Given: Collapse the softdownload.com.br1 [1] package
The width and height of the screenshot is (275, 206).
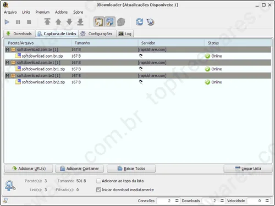Looking at the screenshot, I should (7, 63).
